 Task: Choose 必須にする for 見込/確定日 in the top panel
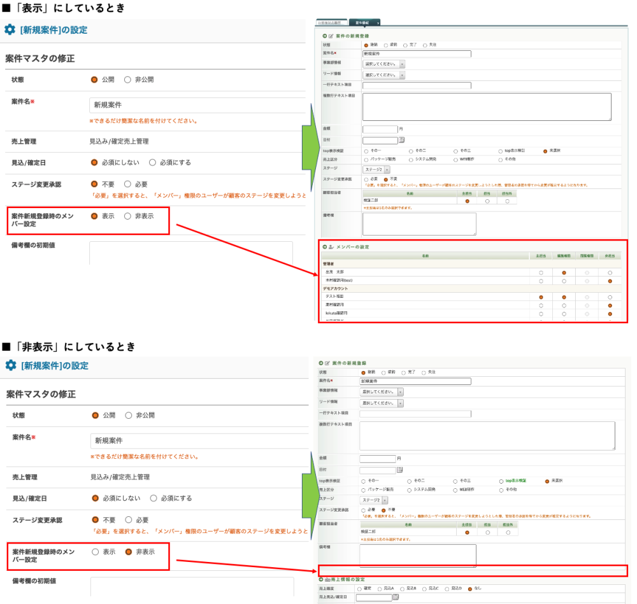pos(152,163)
